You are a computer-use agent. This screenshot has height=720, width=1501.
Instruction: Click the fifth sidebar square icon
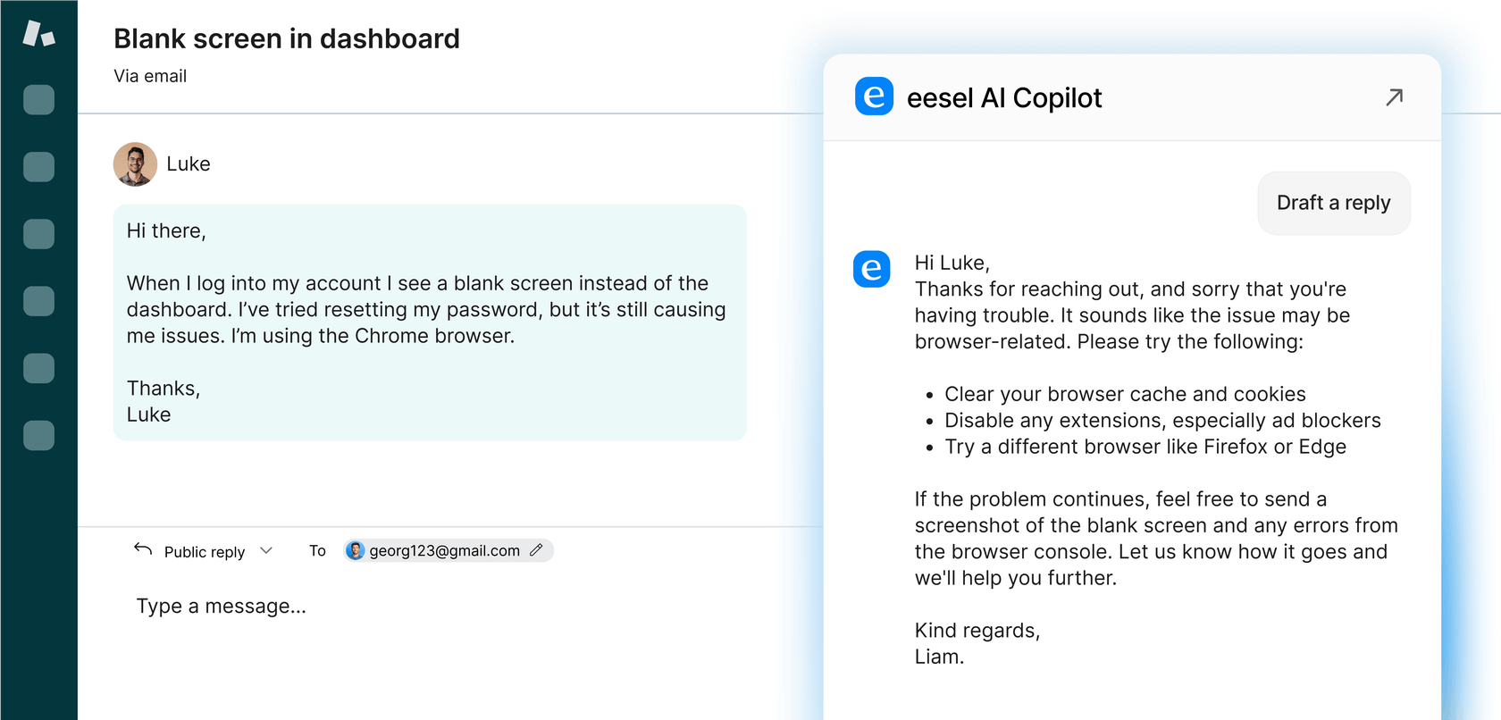pos(38,368)
